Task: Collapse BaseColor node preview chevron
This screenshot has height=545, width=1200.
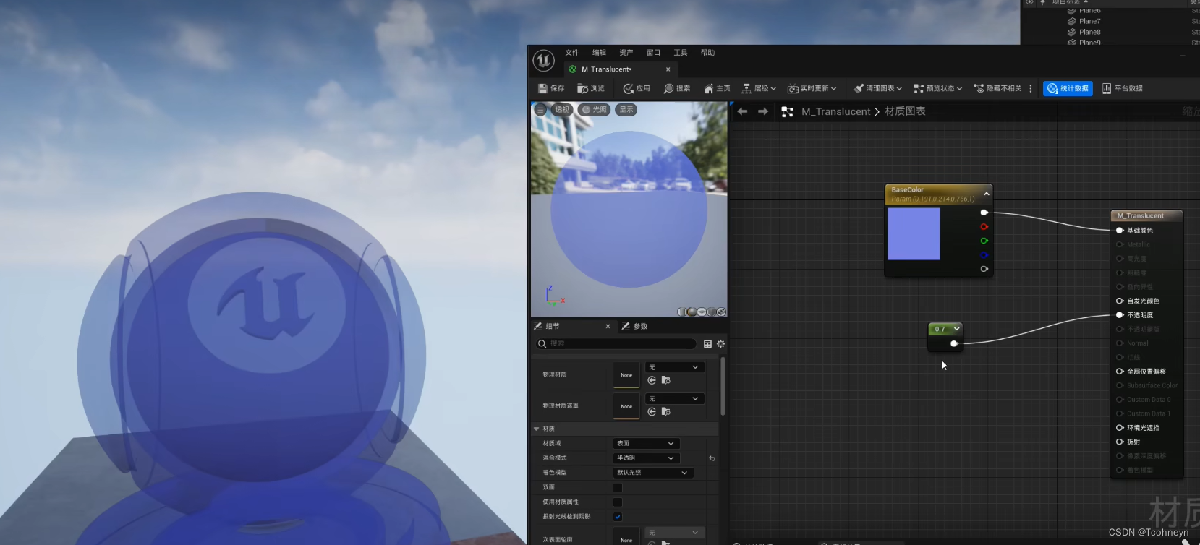Action: pos(986,194)
